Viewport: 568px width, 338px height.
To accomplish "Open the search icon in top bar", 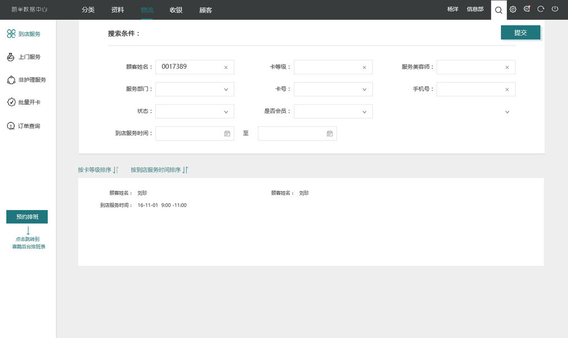I will (498, 10).
